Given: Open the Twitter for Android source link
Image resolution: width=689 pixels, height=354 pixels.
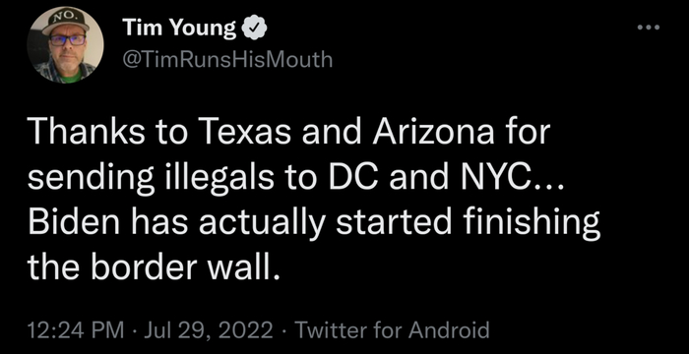Looking at the screenshot, I should point(392,330).
